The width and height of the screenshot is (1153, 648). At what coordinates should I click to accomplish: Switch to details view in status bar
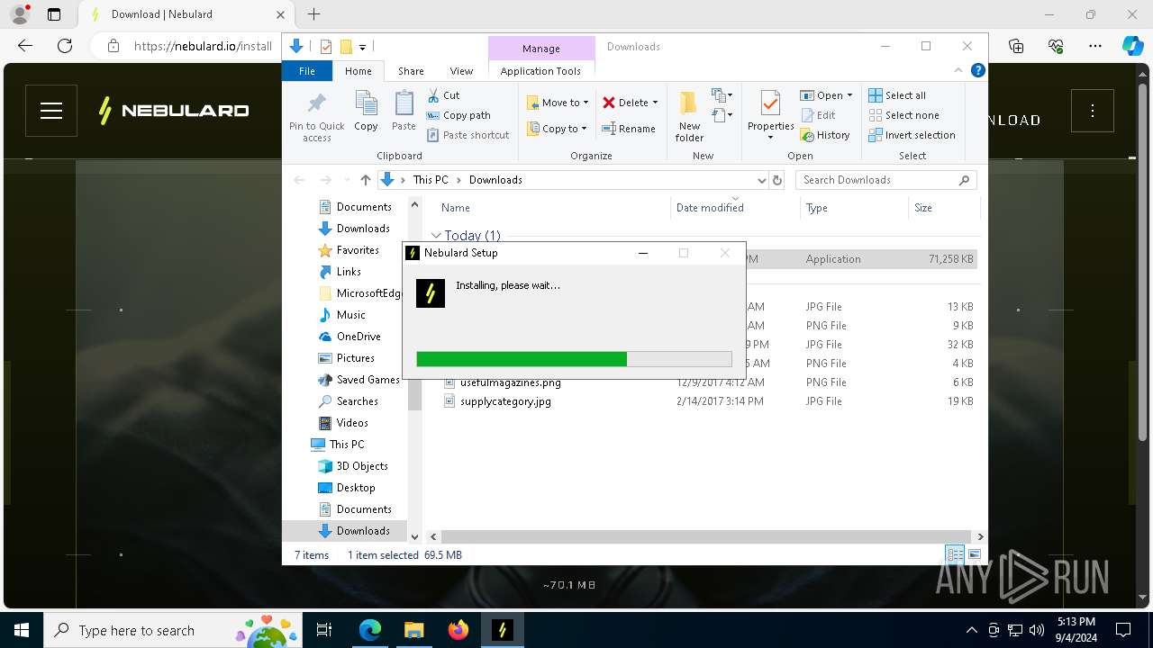point(955,554)
